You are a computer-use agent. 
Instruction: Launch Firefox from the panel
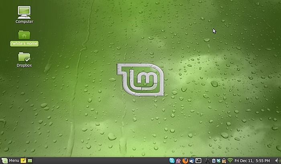[185, 161]
